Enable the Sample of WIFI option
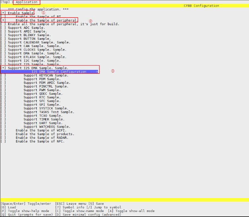Viewport: 249px width, 217px height. pyautogui.click(x=3, y=131)
